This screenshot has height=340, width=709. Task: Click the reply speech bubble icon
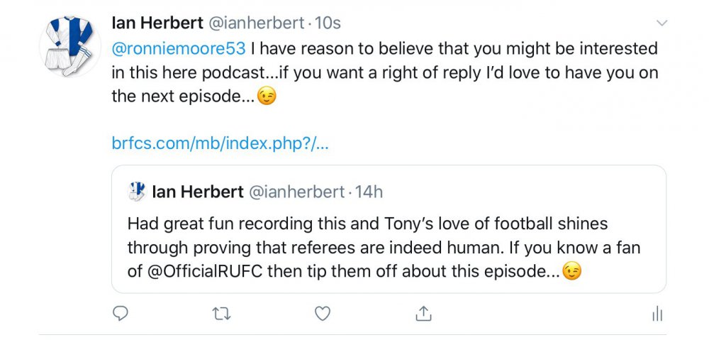[121, 313]
